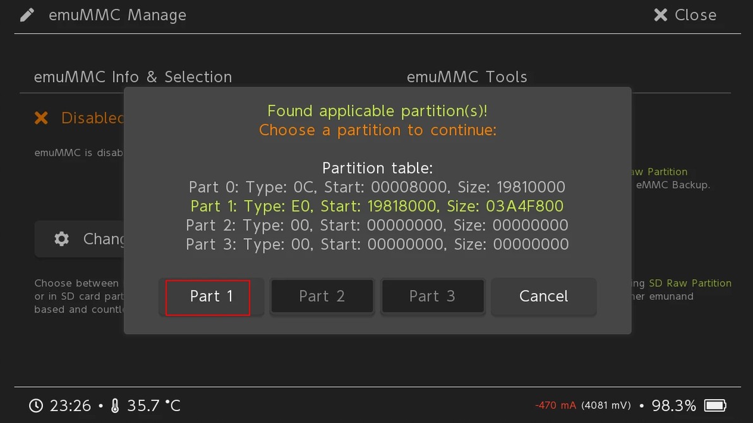
Task: Click the battery icon in status bar
Action: tap(716, 405)
